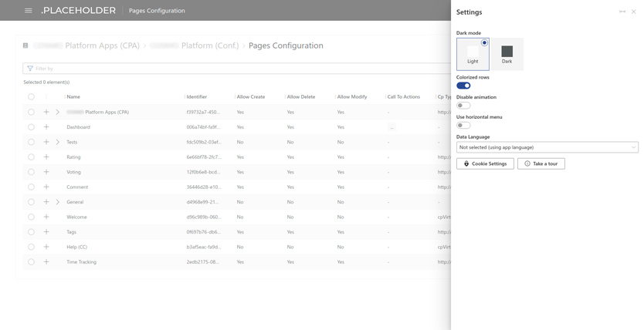This screenshot has height=330, width=644.
Task: Click the breadcrumb icon before Platform Apps
Action: pos(25,45)
